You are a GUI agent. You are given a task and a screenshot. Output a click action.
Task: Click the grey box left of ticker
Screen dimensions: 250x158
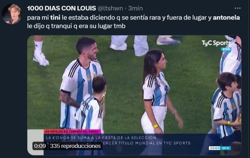point(35,142)
